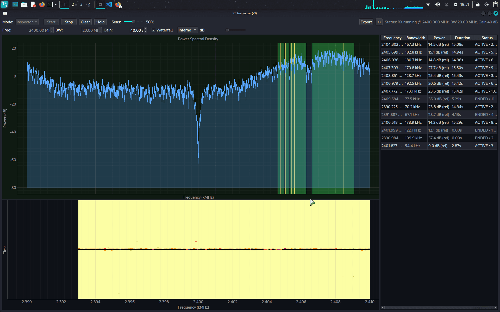Switch to workspace 3
500x312 pixels.
81,4
